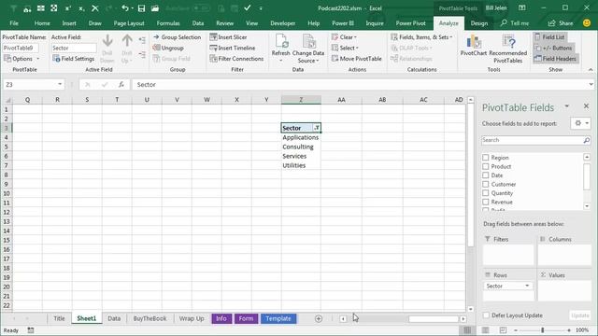The width and height of the screenshot is (598, 336).
Task: Click the Share icon
Action: [x=551, y=23]
